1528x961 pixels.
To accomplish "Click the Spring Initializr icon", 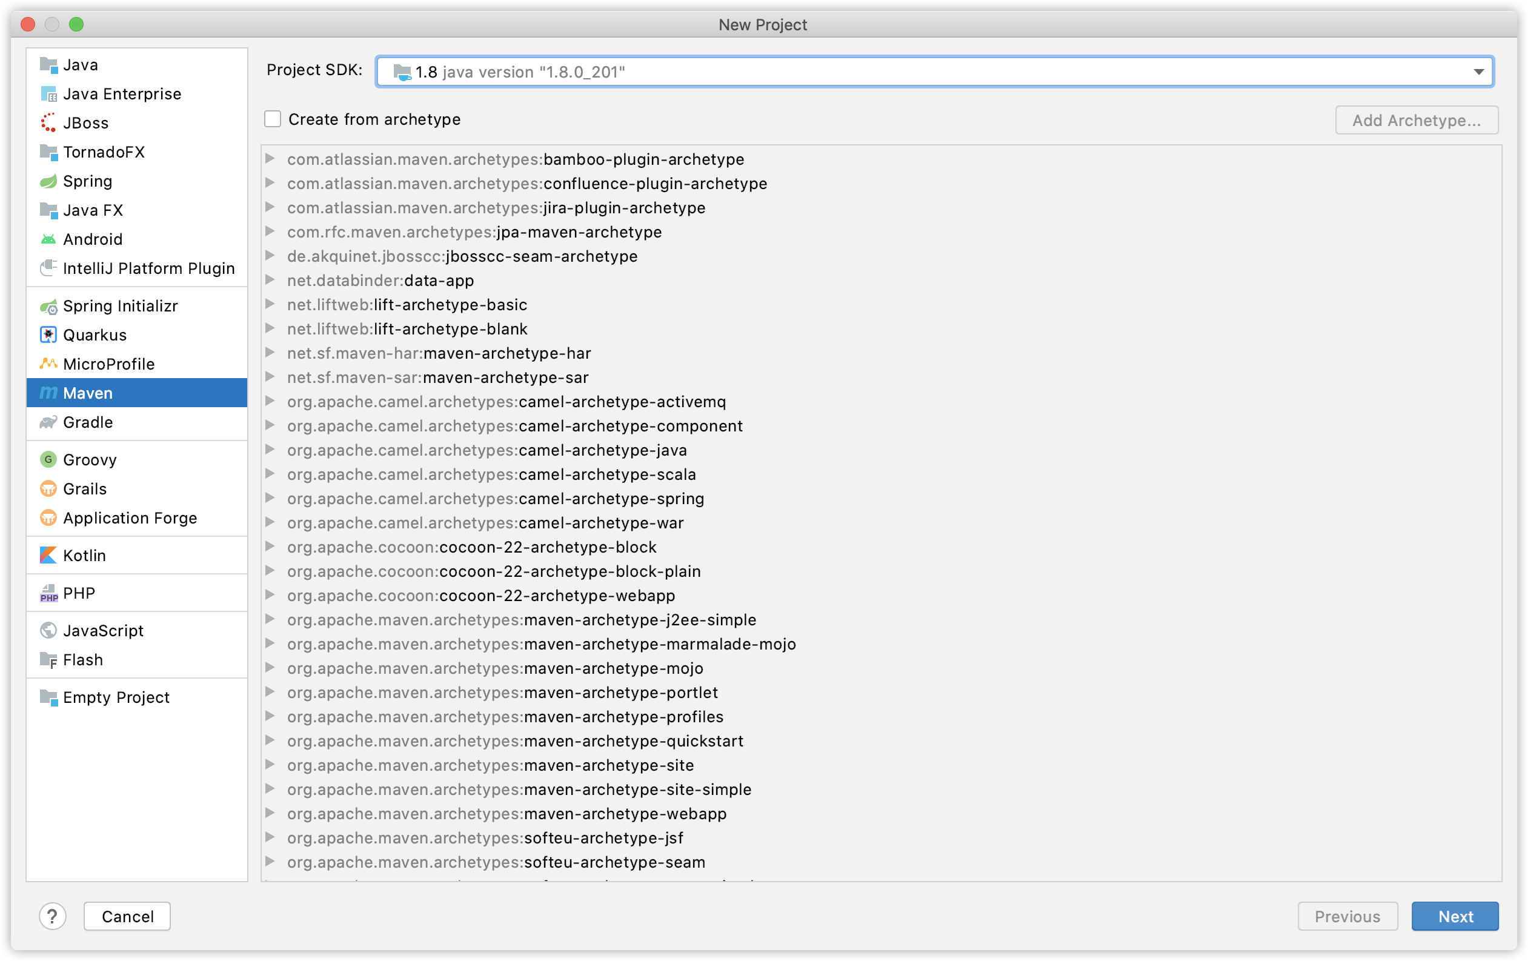I will pos(49,307).
